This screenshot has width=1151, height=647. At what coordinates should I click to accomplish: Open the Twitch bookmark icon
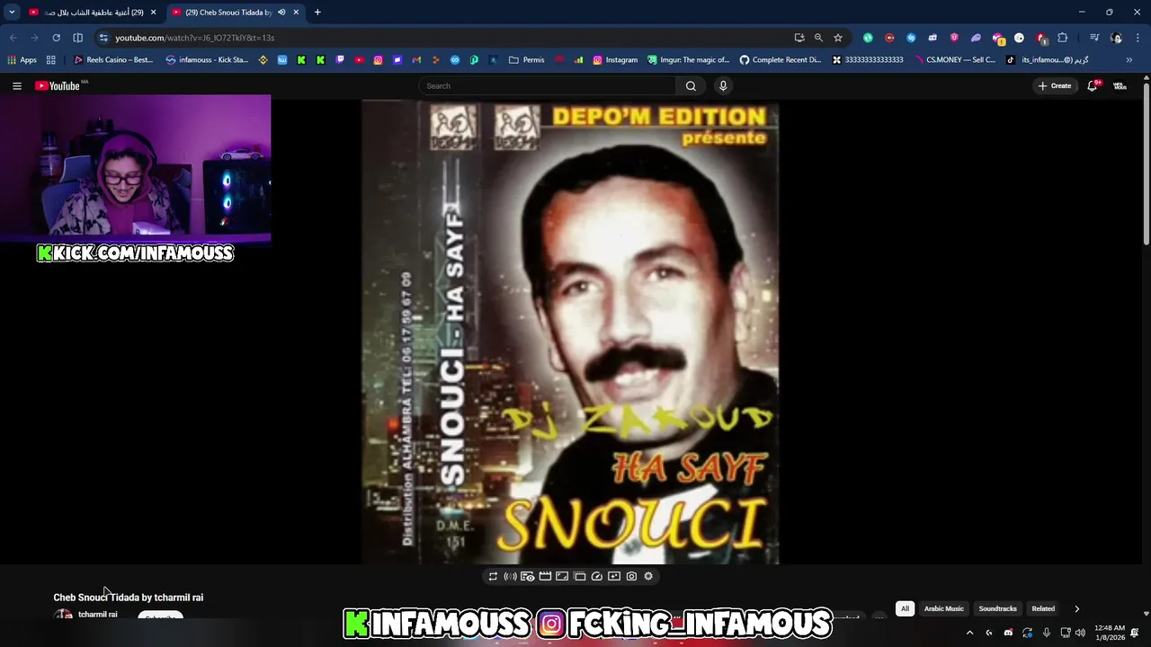click(x=340, y=60)
